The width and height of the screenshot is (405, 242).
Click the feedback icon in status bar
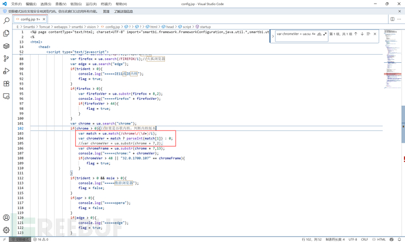tap(392, 240)
